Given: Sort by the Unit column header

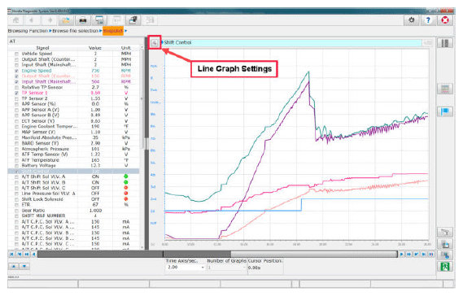Looking at the screenshot, I should 126,48.
